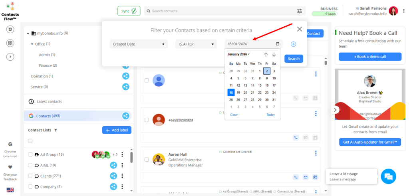This screenshot has height=196, width=409.
Task: Tick the checkbox beside Aaron Hall contact
Action: (x=147, y=160)
